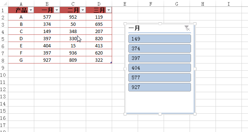Select slicer item 927
The width and height of the screenshot is (248, 132).
tap(160, 87)
